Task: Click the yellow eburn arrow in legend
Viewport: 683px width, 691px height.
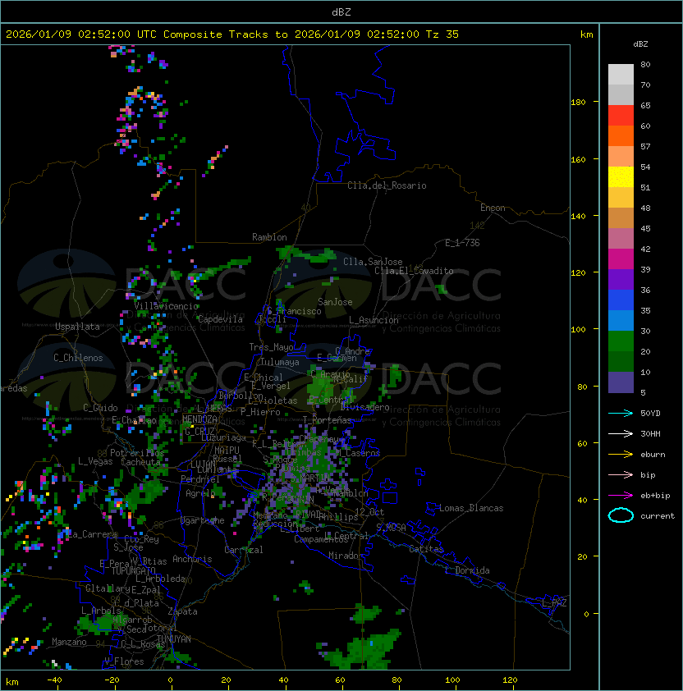Action: pos(621,454)
